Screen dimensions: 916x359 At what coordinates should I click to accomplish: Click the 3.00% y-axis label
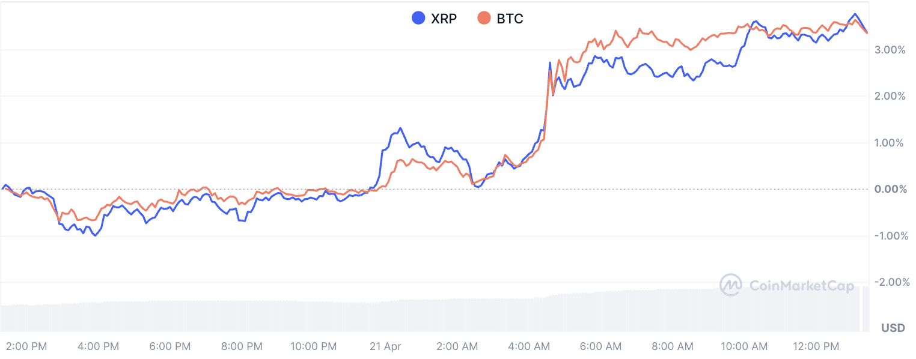[890, 50]
